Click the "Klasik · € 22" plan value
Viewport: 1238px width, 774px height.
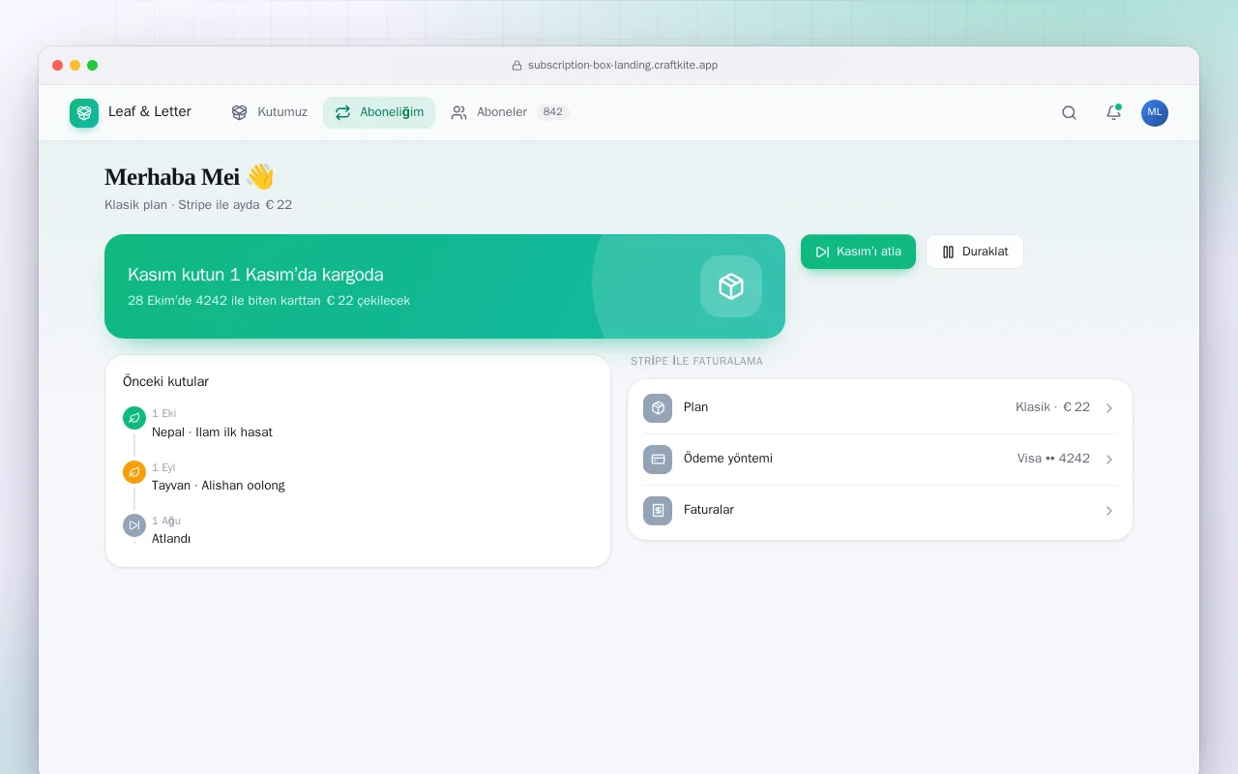point(1052,407)
